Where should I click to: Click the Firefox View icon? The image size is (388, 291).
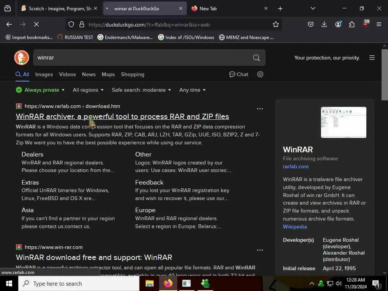[8, 9]
